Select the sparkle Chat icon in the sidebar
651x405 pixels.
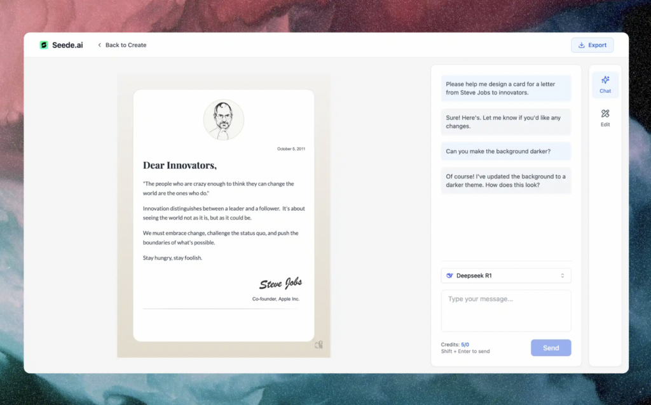(605, 81)
